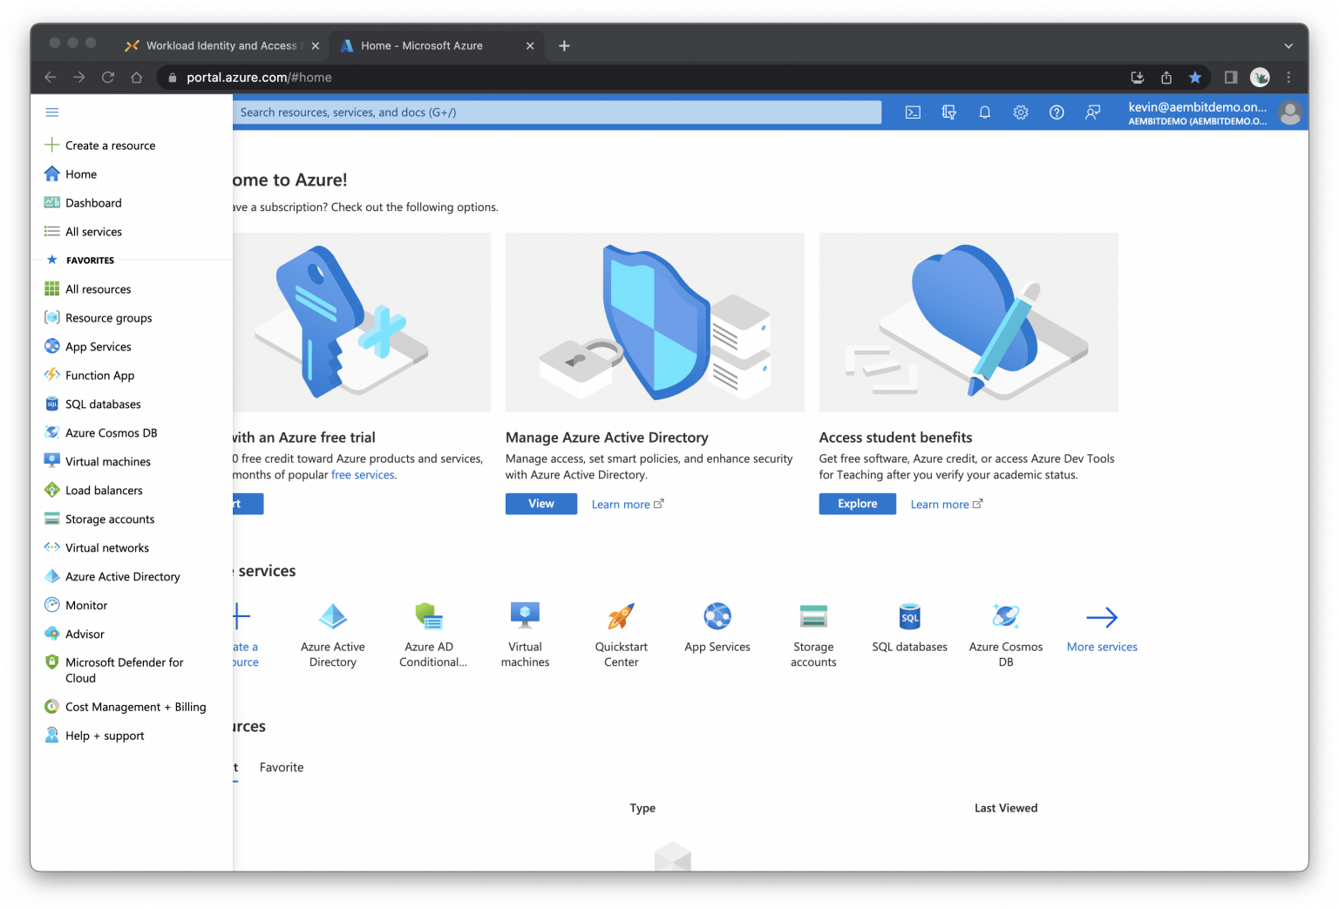This screenshot has width=1339, height=909.
Task: Click View under Manage Azure Active Directory
Action: [540, 504]
